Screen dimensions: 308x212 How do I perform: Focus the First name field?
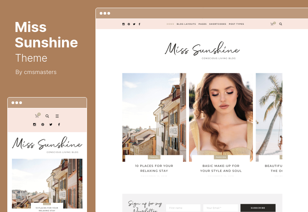pos(183,208)
